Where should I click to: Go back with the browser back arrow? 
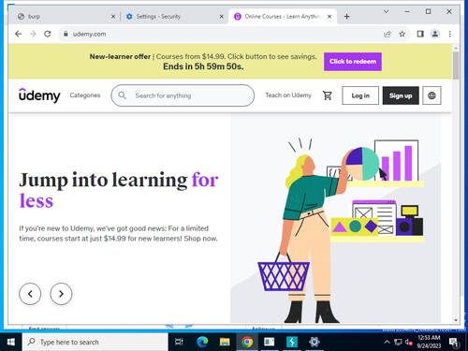(18, 34)
